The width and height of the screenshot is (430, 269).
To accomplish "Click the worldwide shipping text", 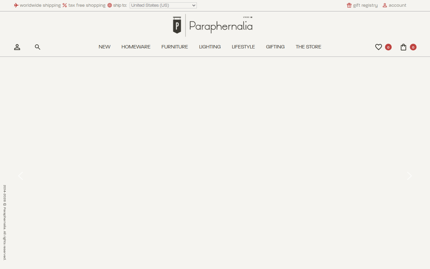I will click(x=40, y=5).
